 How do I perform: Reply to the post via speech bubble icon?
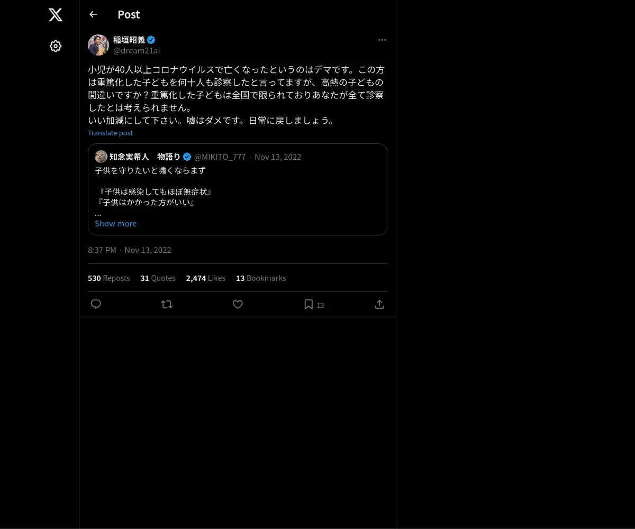coord(96,304)
